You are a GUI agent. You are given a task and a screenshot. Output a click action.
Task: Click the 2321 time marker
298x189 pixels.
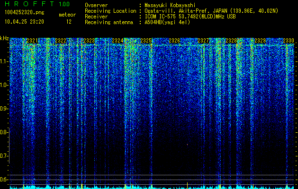pos(32,41)
